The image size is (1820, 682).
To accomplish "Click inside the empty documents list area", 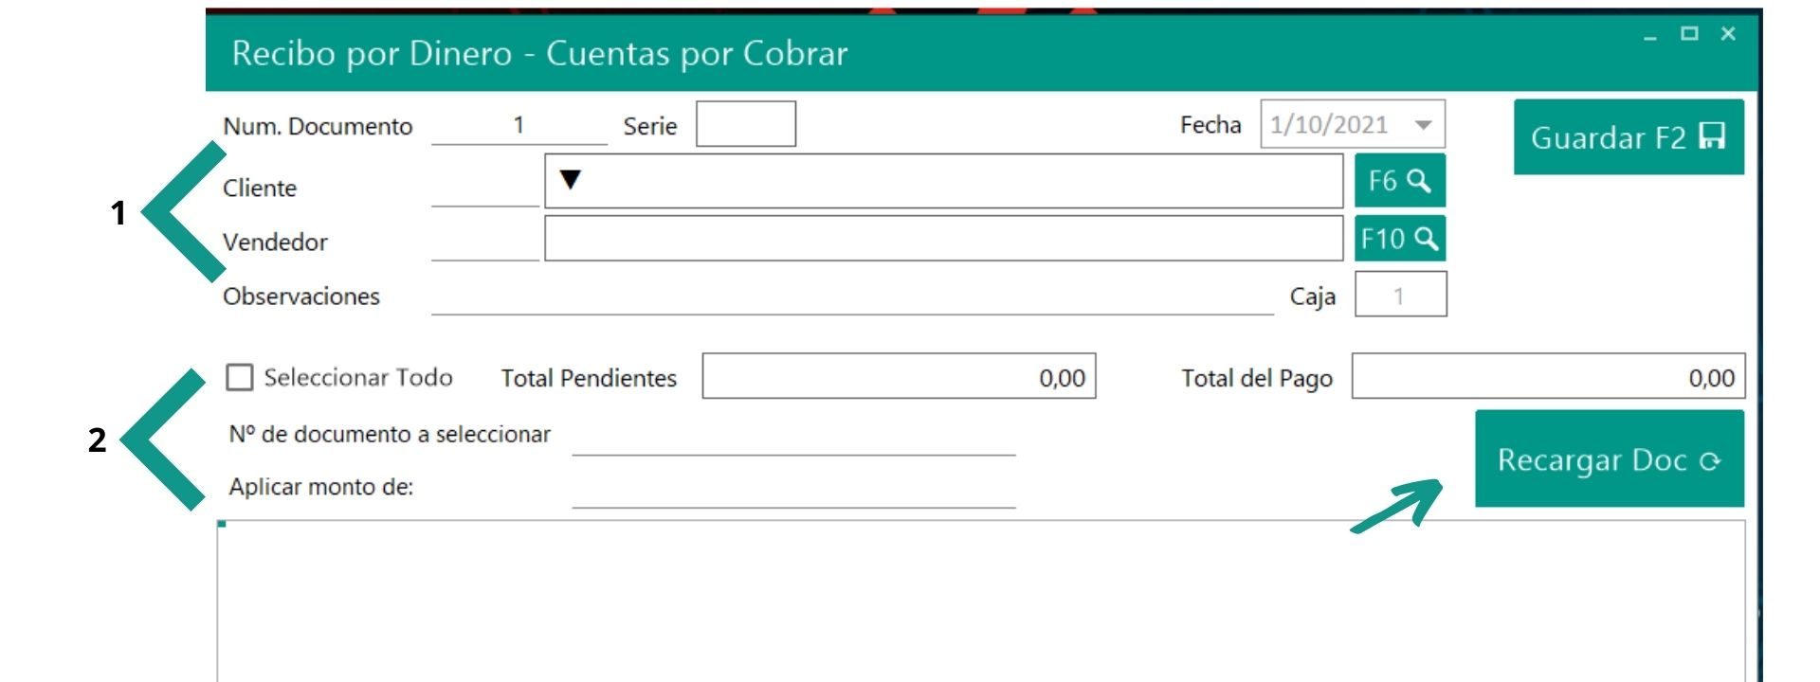I will pyautogui.click(x=980, y=601).
